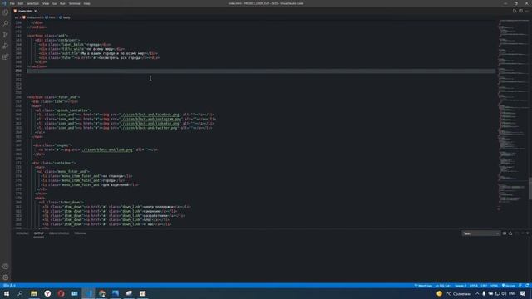The width and height of the screenshot is (532, 299).
Task: Maximize the bottom panel size
Action: pos(522,233)
